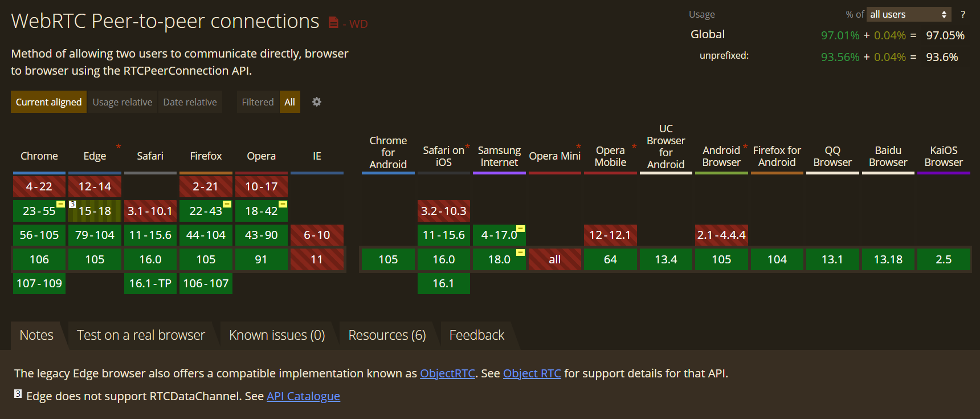The height and width of the screenshot is (419, 980).
Task: Select QQ Browser 13.1 cell
Action: [832, 259]
